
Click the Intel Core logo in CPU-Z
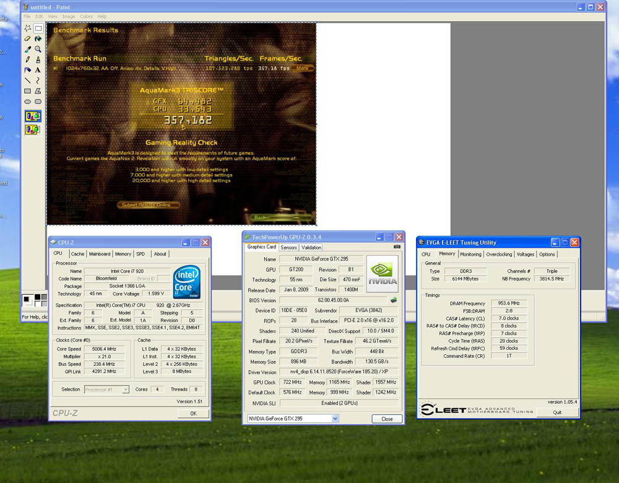[x=187, y=282]
